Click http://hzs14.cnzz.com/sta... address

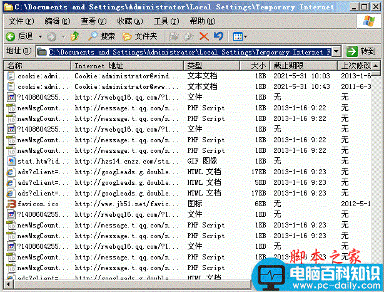tap(126, 161)
